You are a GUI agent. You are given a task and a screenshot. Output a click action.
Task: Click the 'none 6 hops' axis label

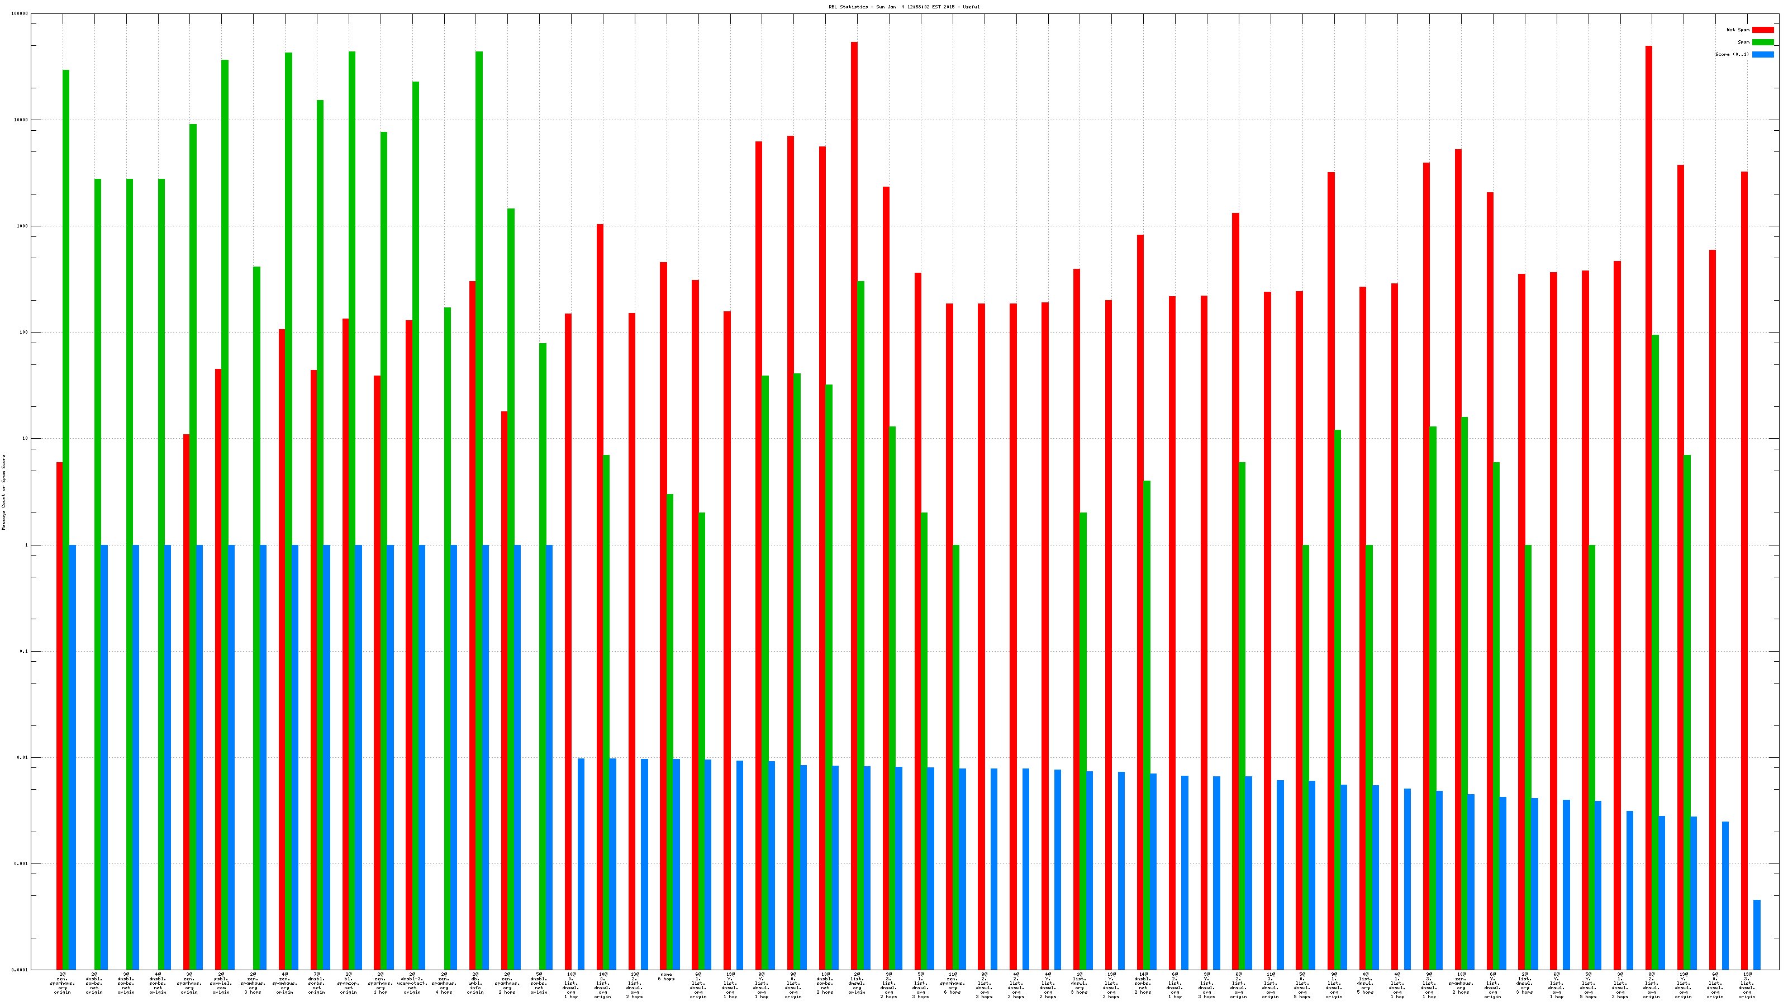click(x=667, y=977)
